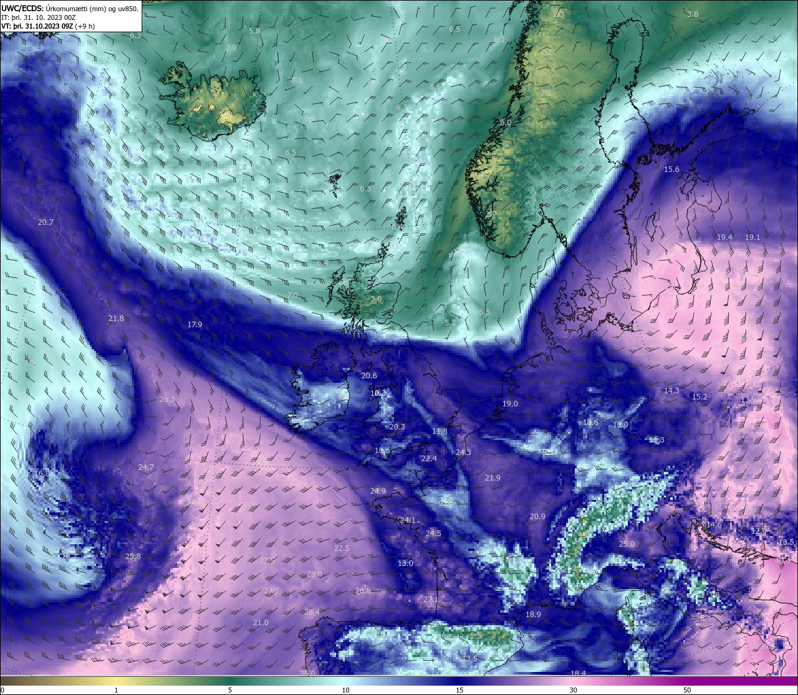Click the 24.9 value label

(378, 491)
